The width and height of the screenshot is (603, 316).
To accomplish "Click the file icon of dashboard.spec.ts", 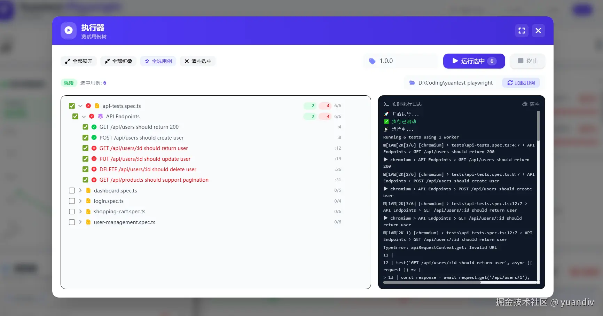I will pyautogui.click(x=88, y=190).
